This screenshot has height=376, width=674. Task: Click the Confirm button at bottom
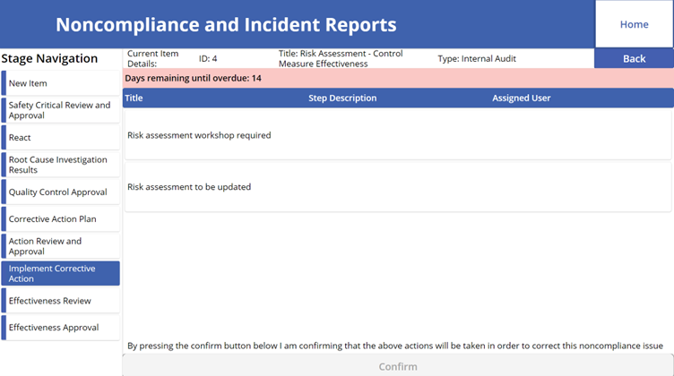click(398, 366)
